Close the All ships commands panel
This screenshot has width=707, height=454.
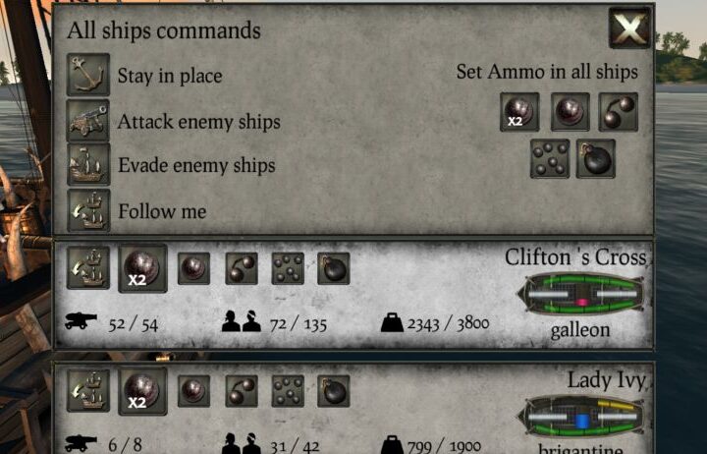[629, 28]
